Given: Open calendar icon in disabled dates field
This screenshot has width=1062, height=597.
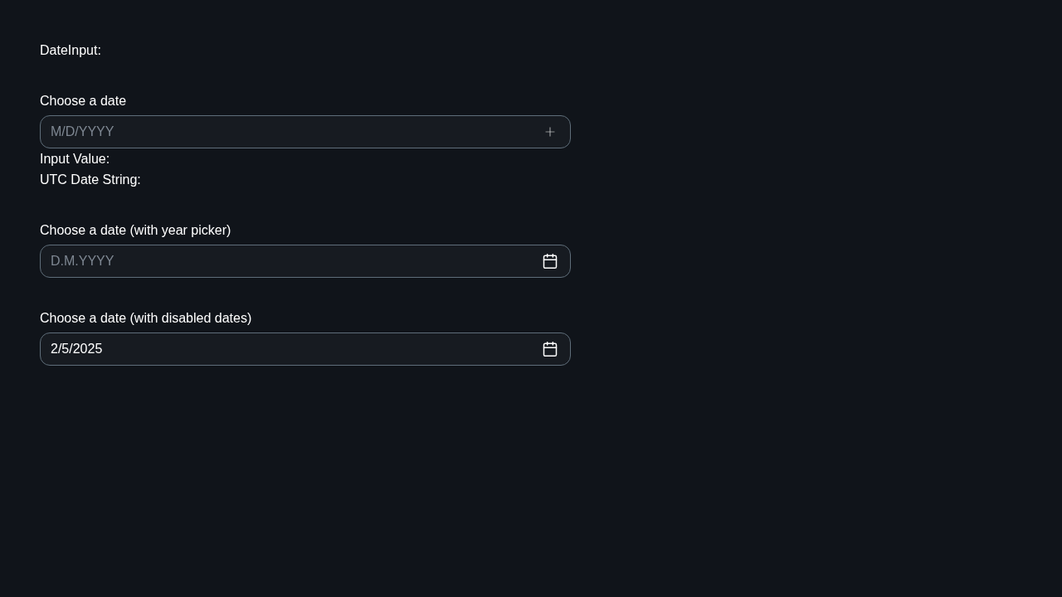Looking at the screenshot, I should tap(550, 349).
